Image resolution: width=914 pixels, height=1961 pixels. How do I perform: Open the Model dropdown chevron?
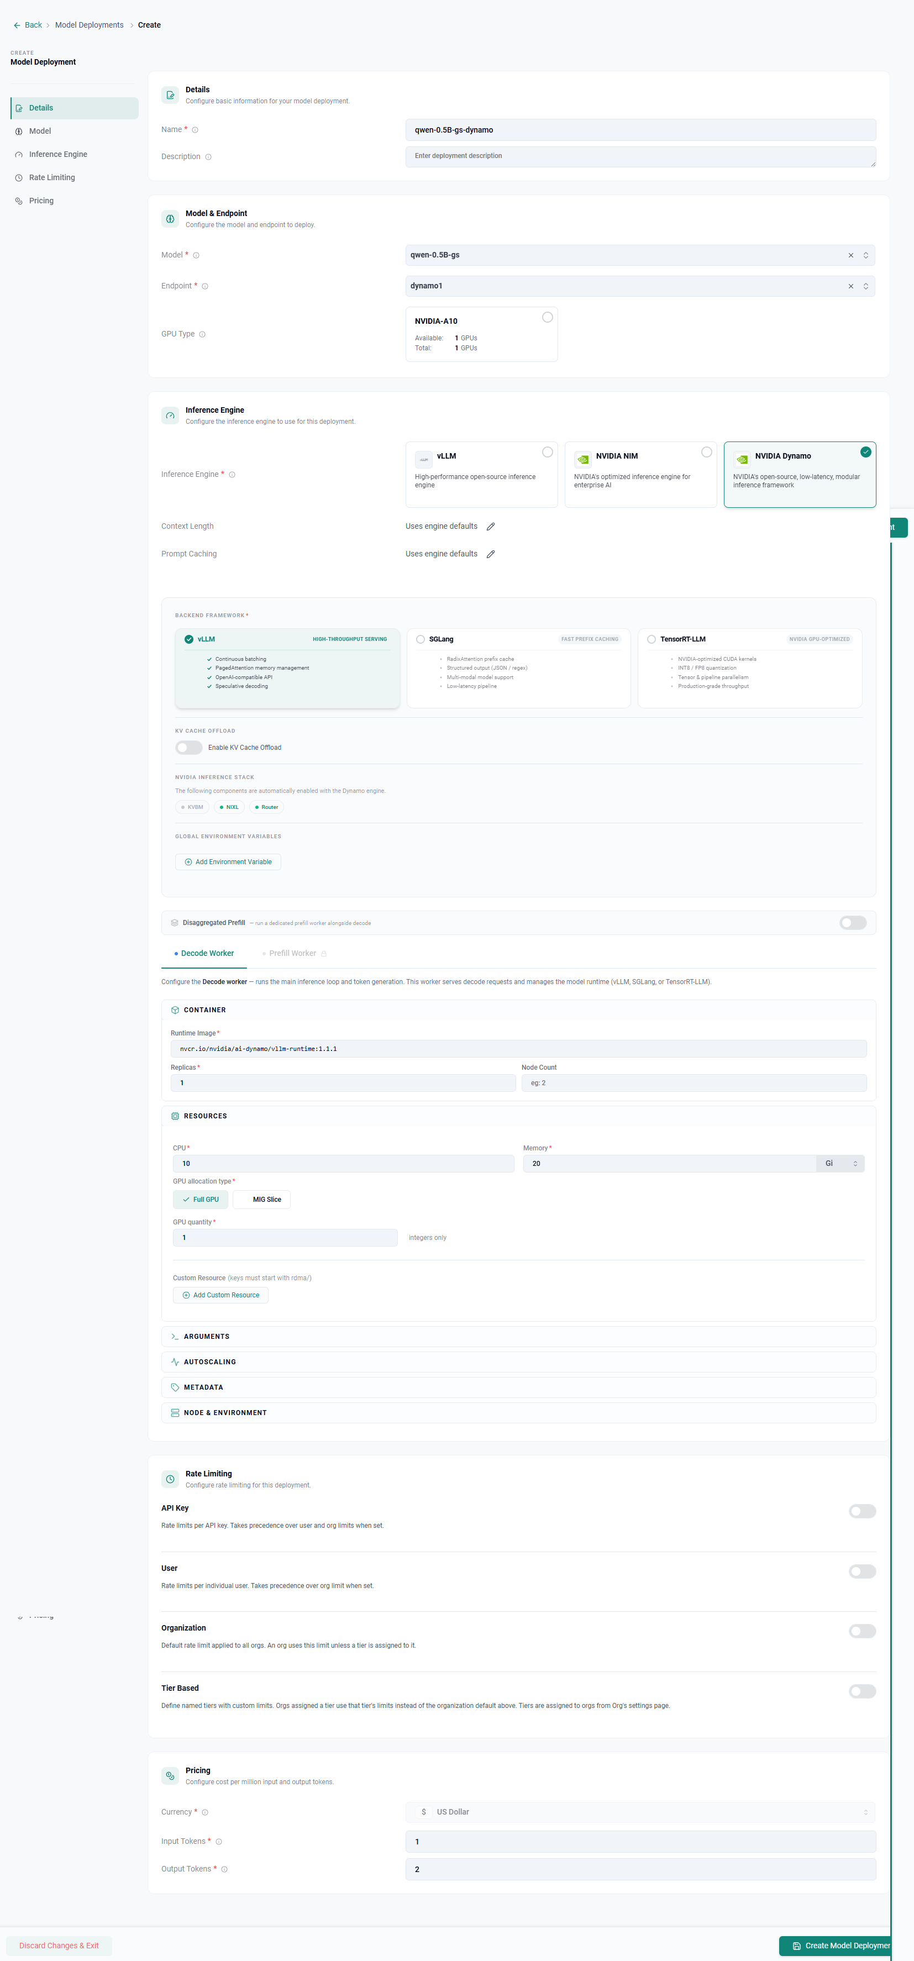click(x=865, y=255)
